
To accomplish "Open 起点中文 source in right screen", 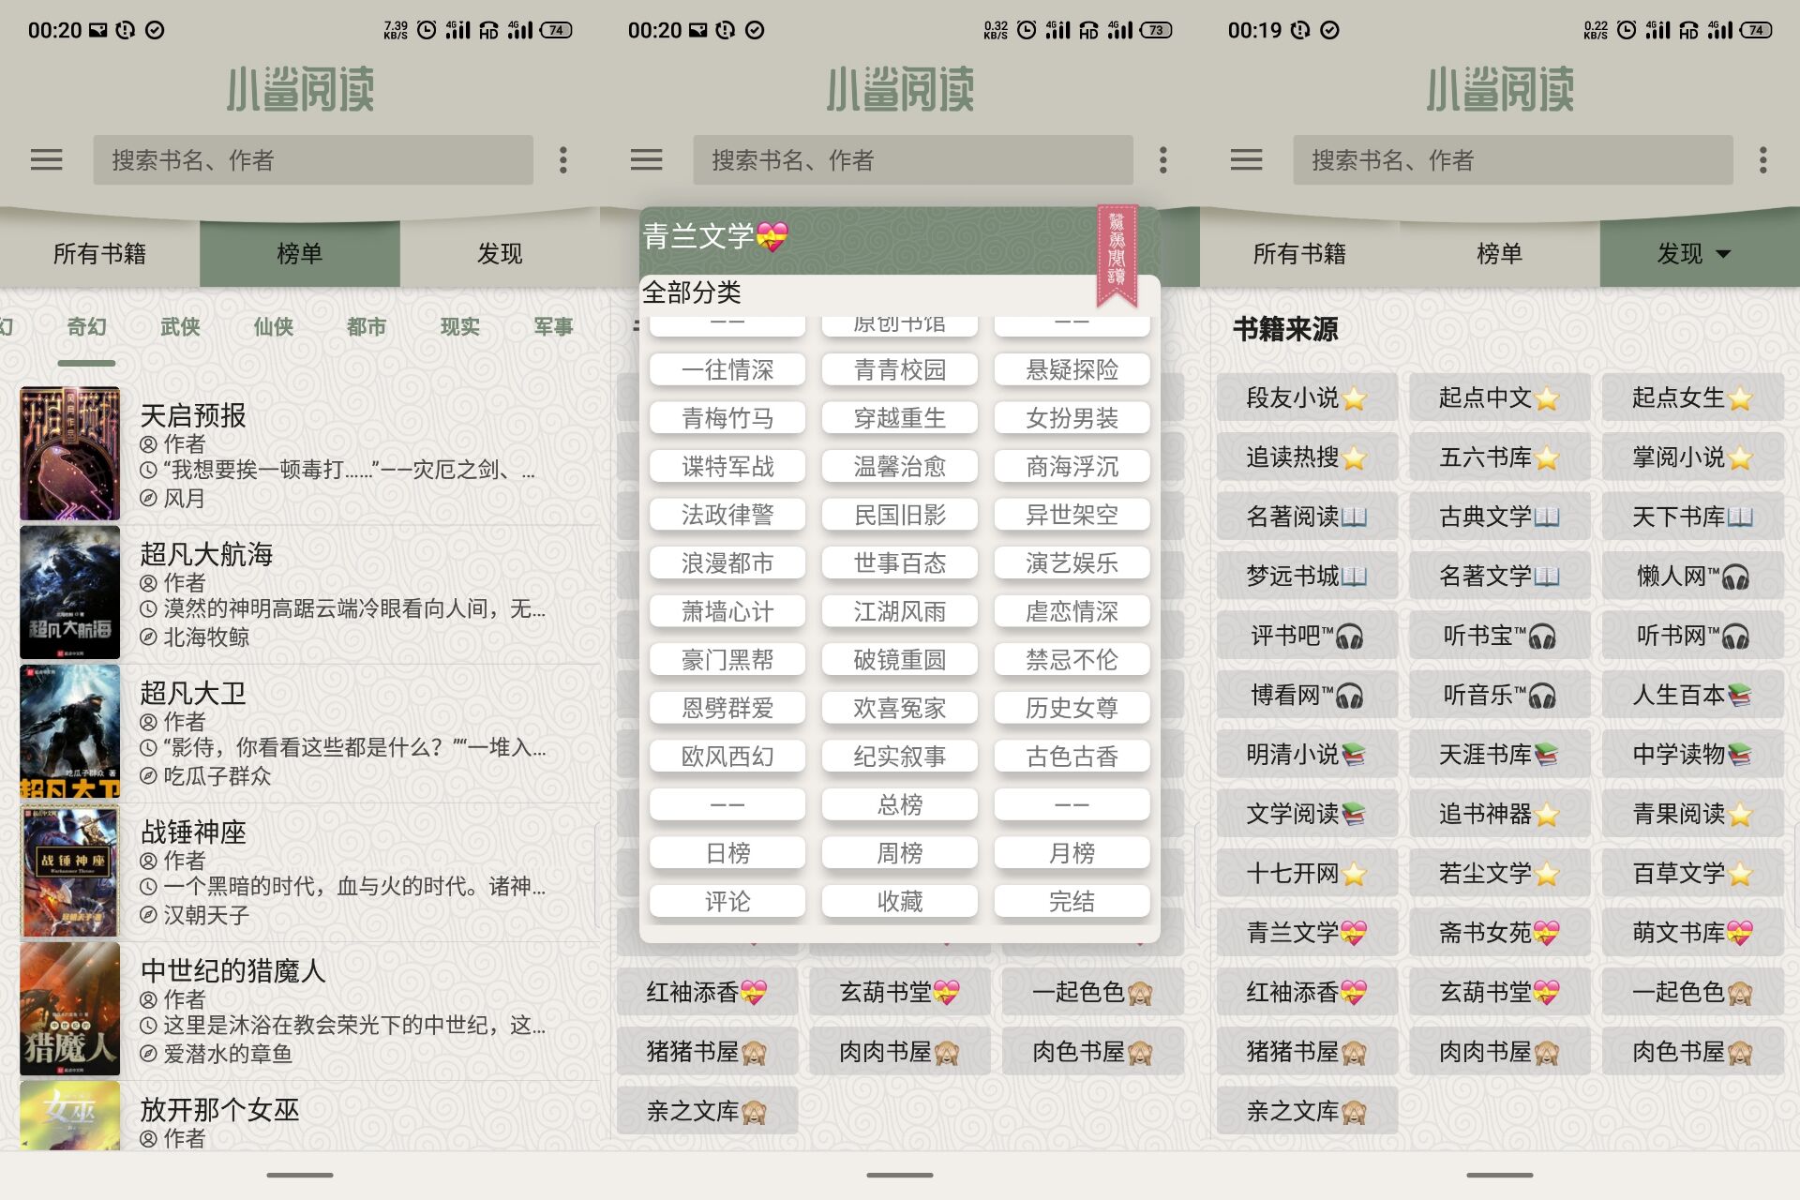I will click(1498, 397).
